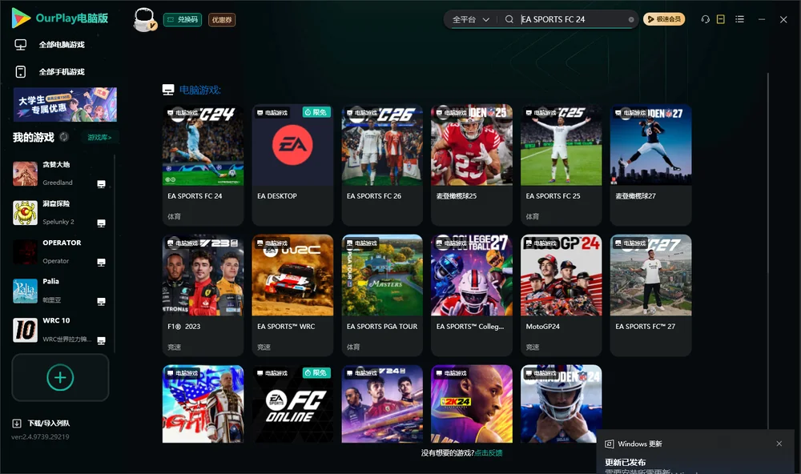Click the game list vertical scrollbar

(767, 251)
